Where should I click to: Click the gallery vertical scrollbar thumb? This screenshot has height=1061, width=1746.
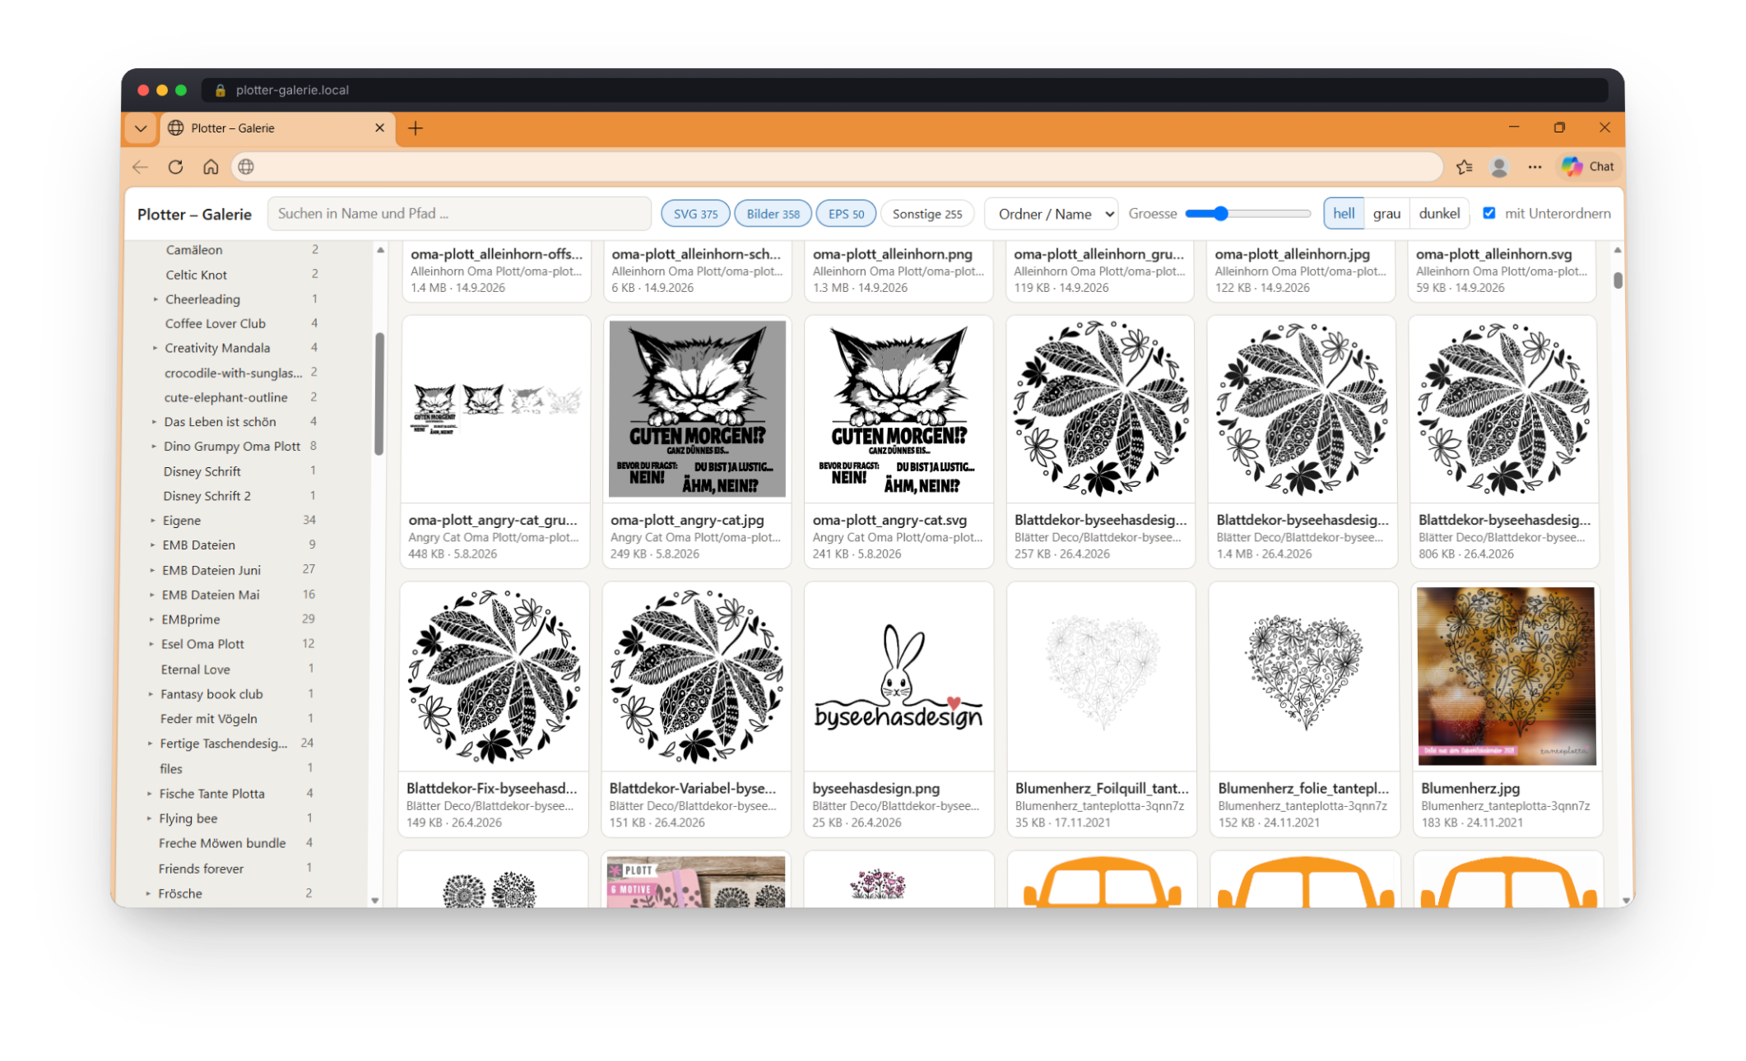click(x=1618, y=280)
